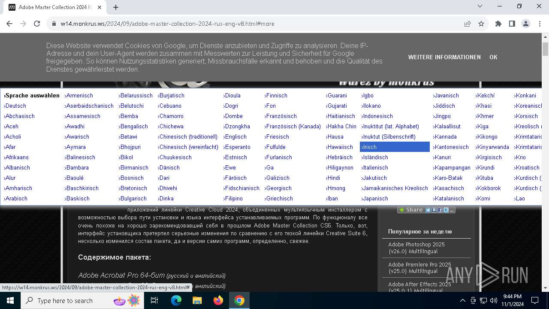
Task: Select Chinesisch (vereinfacht) option
Action: tap(188, 147)
